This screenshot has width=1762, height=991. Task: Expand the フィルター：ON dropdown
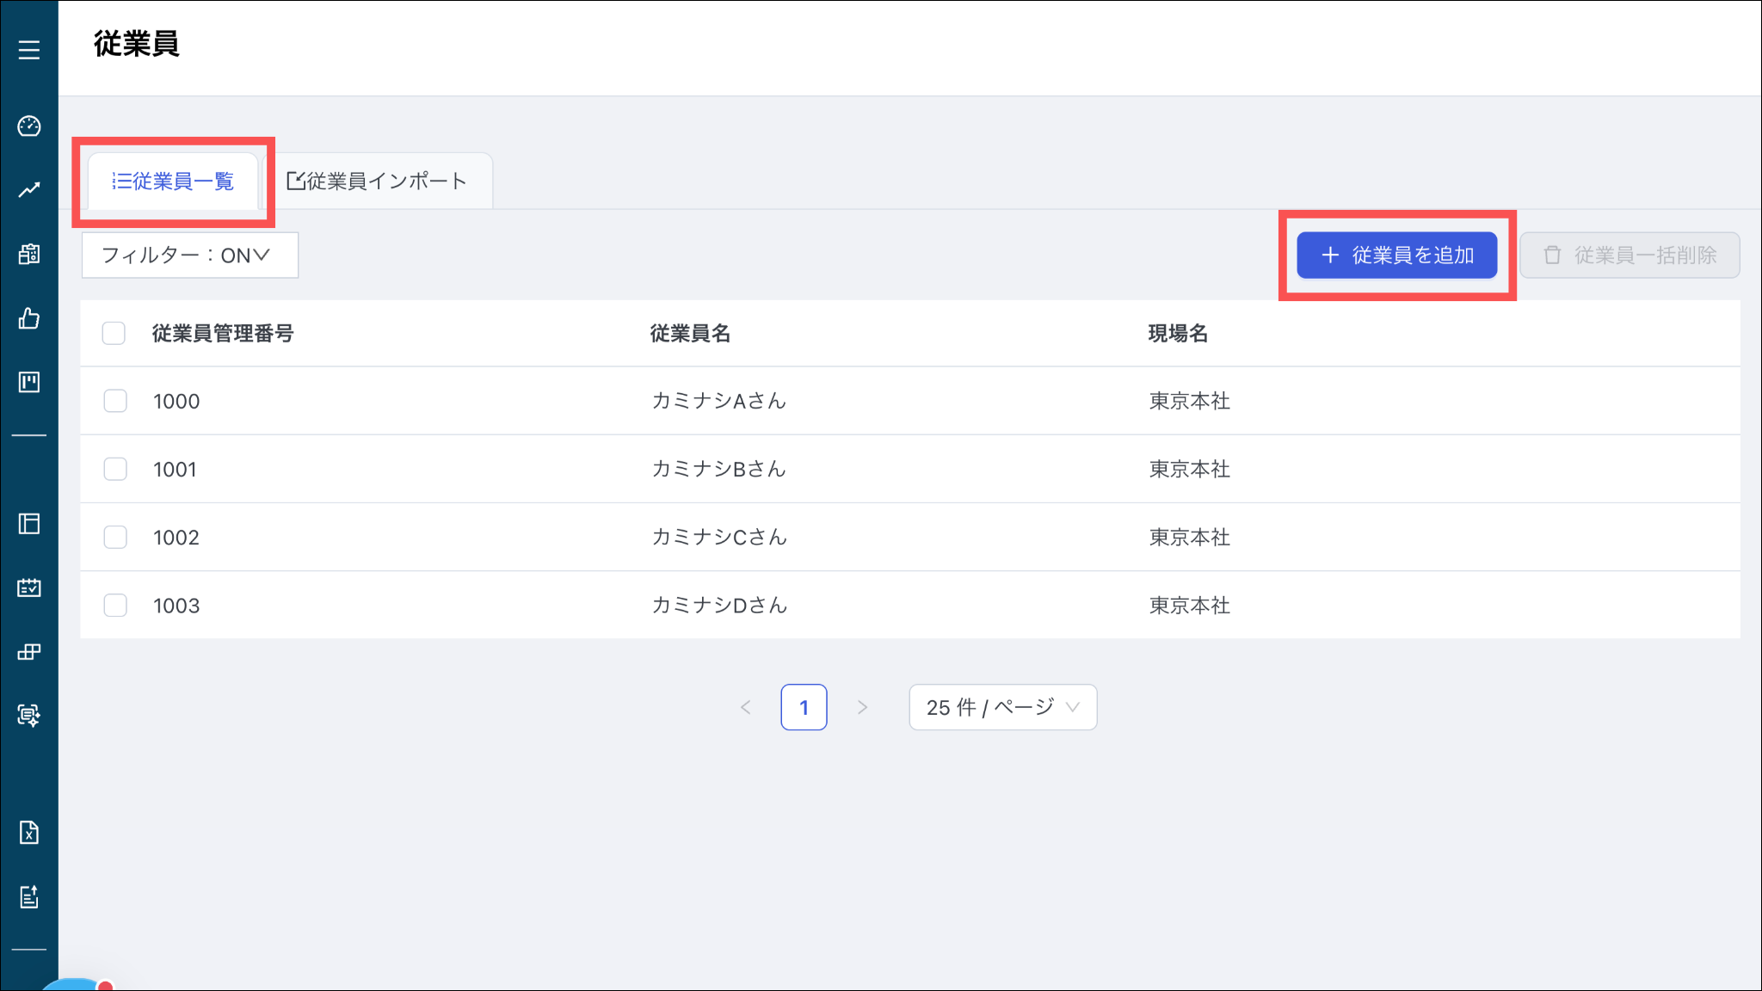[189, 255]
